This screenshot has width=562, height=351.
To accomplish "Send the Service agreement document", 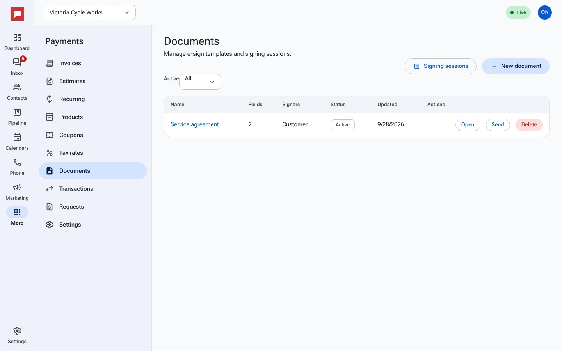I will click(498, 125).
